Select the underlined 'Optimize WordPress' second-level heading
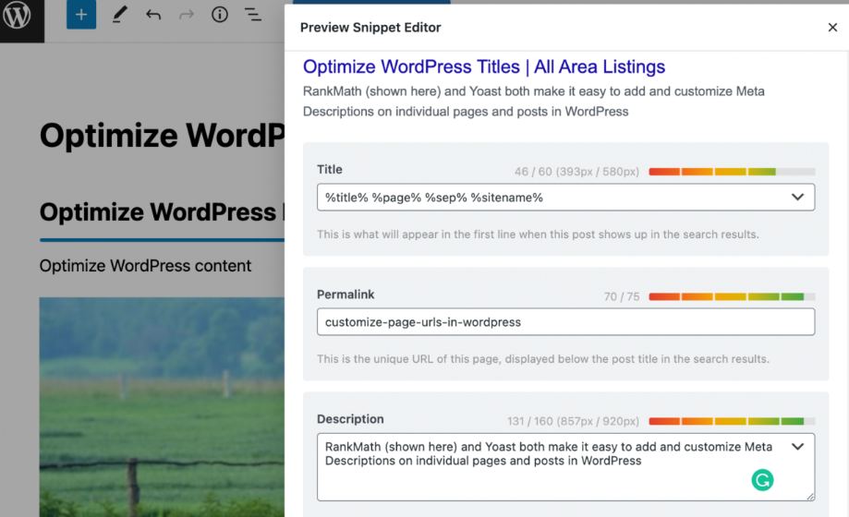849x517 pixels. [x=162, y=211]
